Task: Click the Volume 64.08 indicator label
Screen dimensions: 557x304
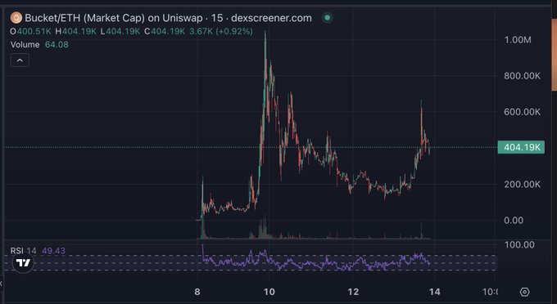Action: [x=39, y=45]
